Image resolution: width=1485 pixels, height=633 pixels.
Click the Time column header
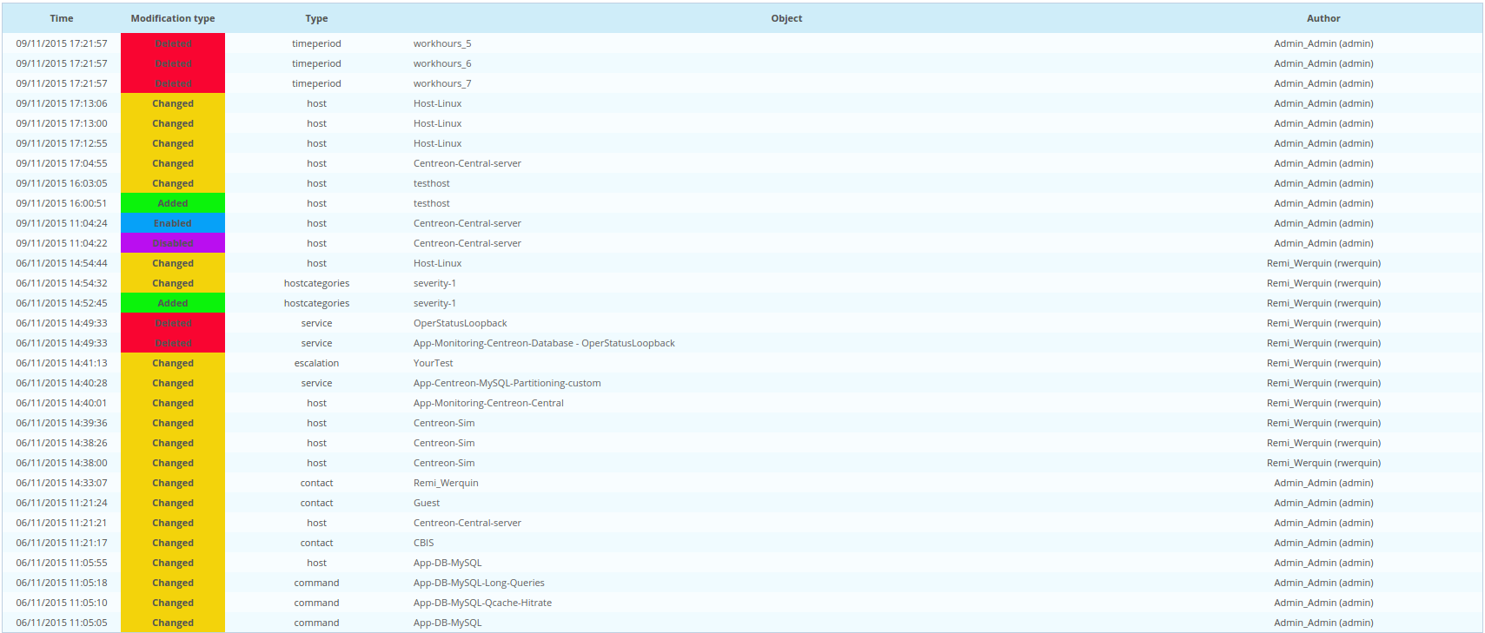pos(62,18)
